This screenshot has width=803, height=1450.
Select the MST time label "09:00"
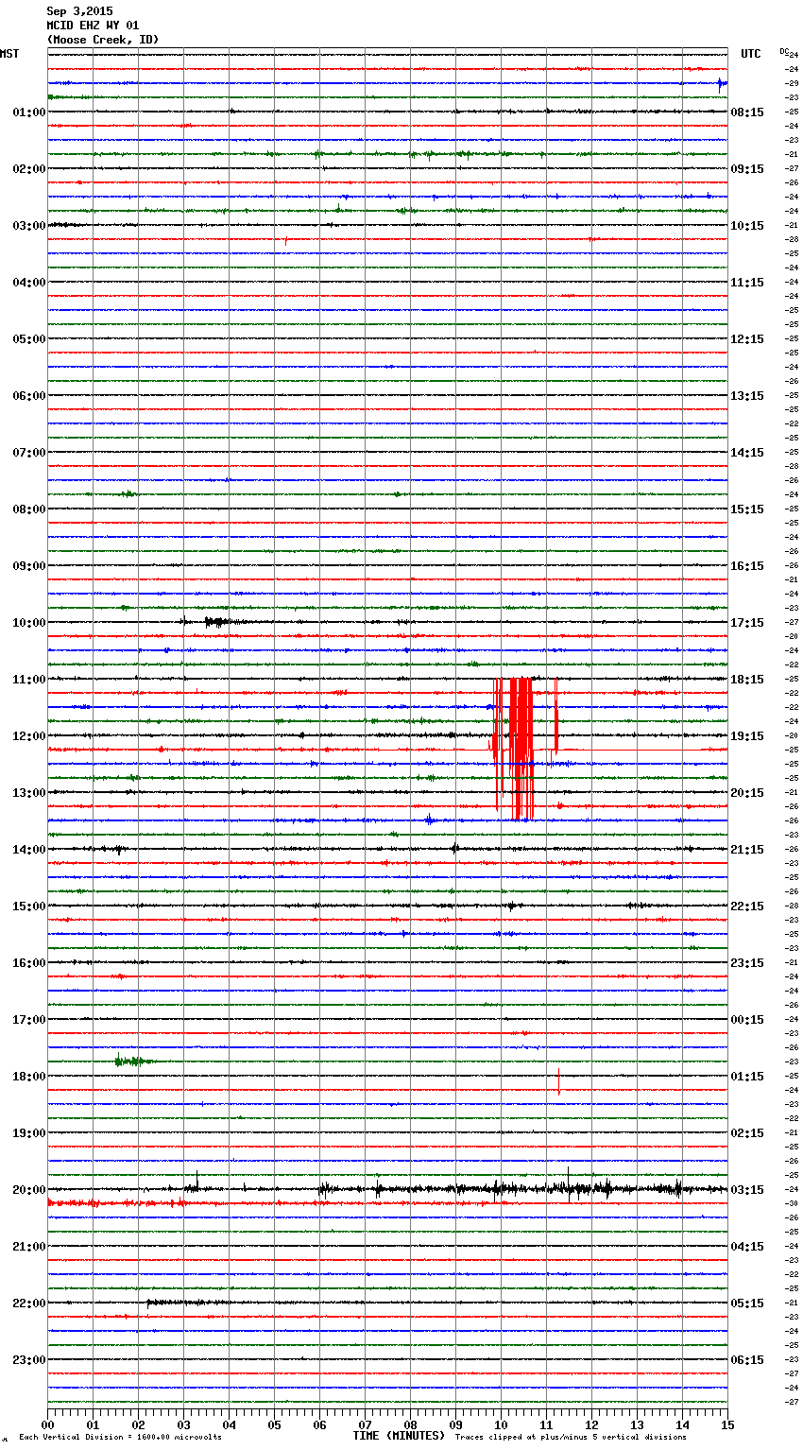point(29,566)
